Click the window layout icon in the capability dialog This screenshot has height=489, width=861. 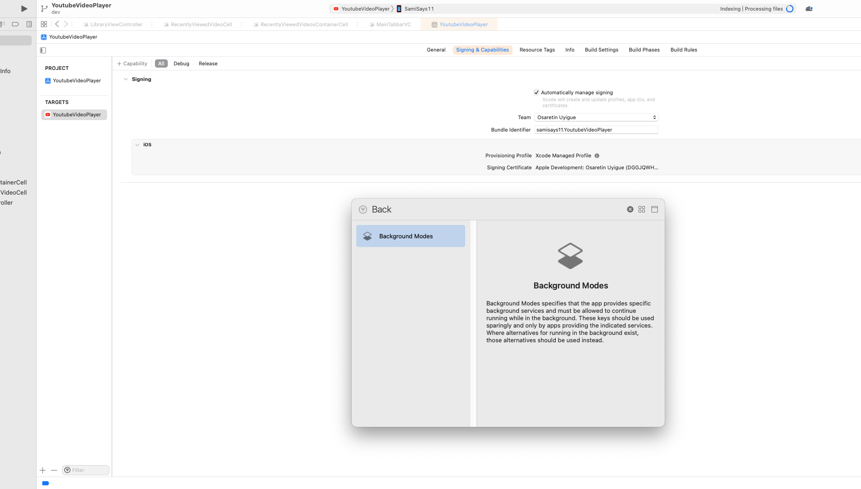pyautogui.click(x=655, y=209)
